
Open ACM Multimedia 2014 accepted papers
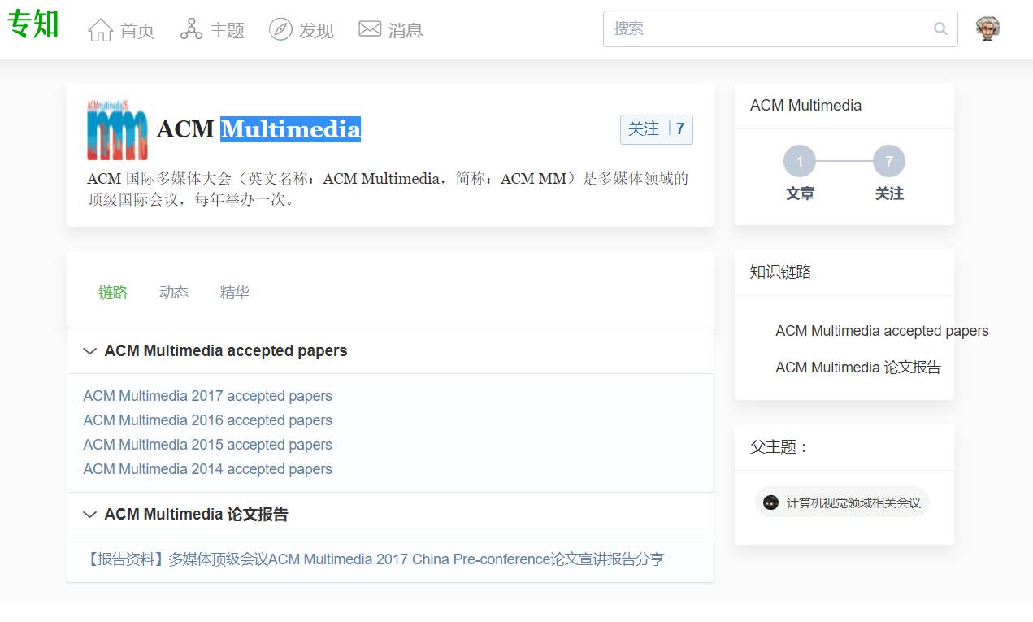(207, 469)
